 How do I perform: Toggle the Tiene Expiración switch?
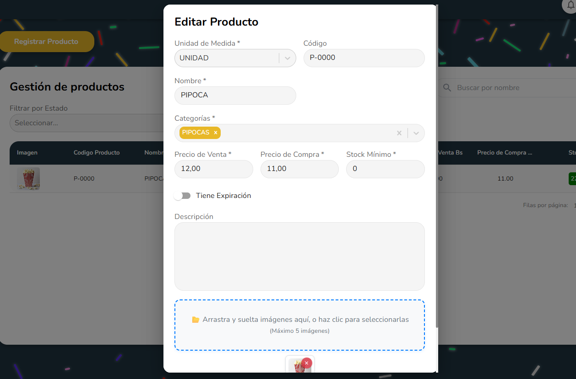coord(182,196)
